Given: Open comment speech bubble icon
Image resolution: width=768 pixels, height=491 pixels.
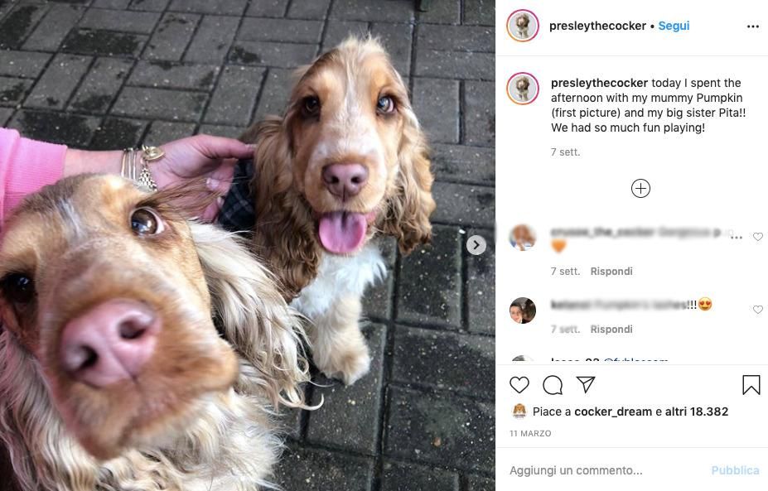Looking at the screenshot, I should click(553, 385).
